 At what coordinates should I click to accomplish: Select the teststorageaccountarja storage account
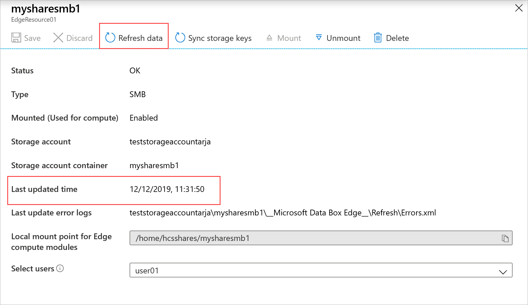pos(170,142)
